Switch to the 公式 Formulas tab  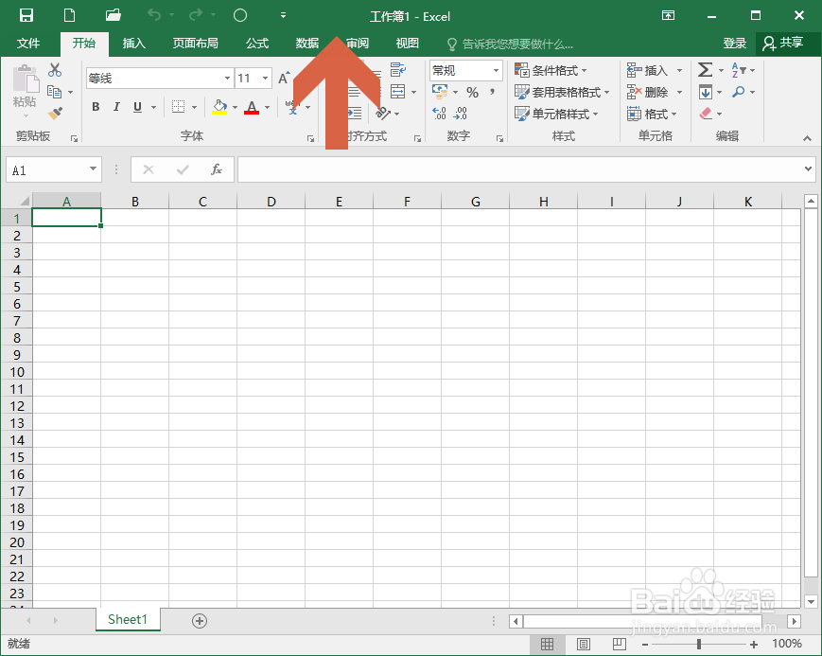click(257, 43)
